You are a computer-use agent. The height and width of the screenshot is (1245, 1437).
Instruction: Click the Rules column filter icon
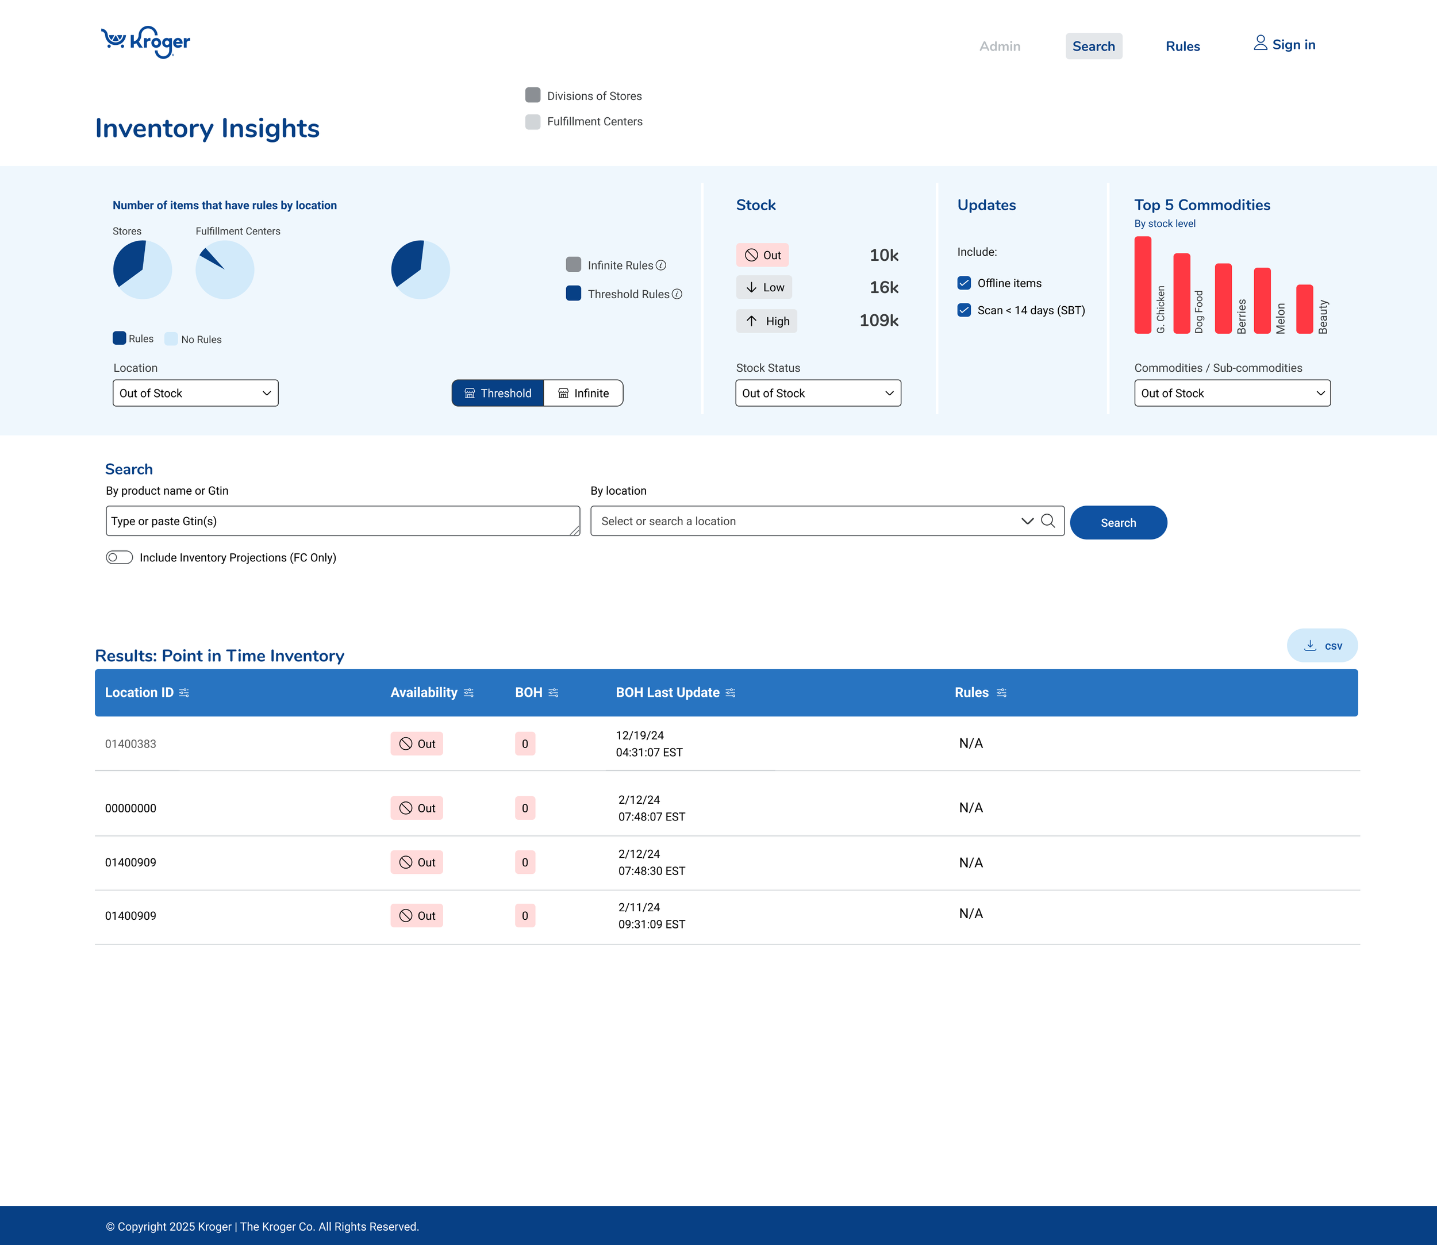[1001, 693]
